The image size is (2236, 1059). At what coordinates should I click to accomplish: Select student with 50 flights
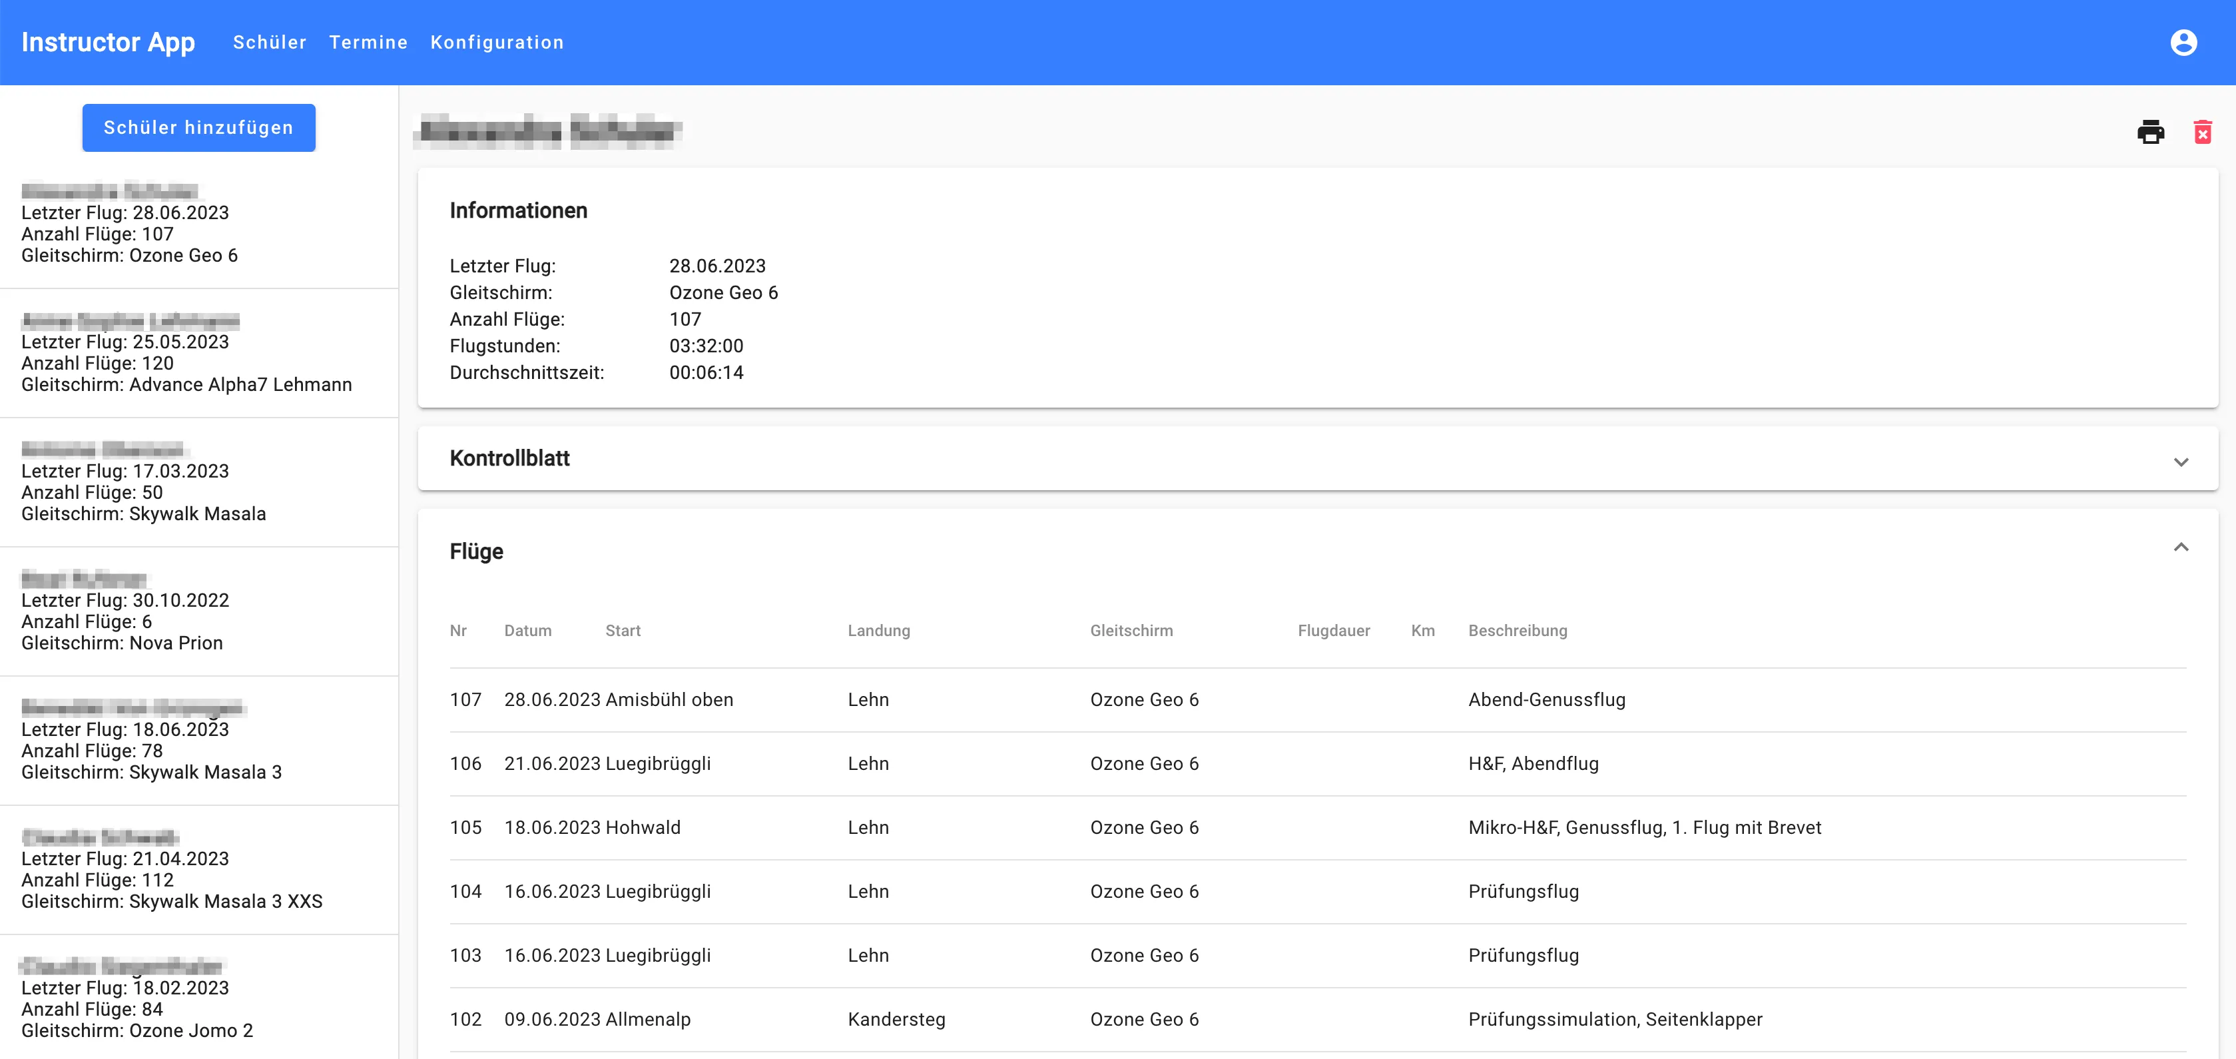(199, 483)
